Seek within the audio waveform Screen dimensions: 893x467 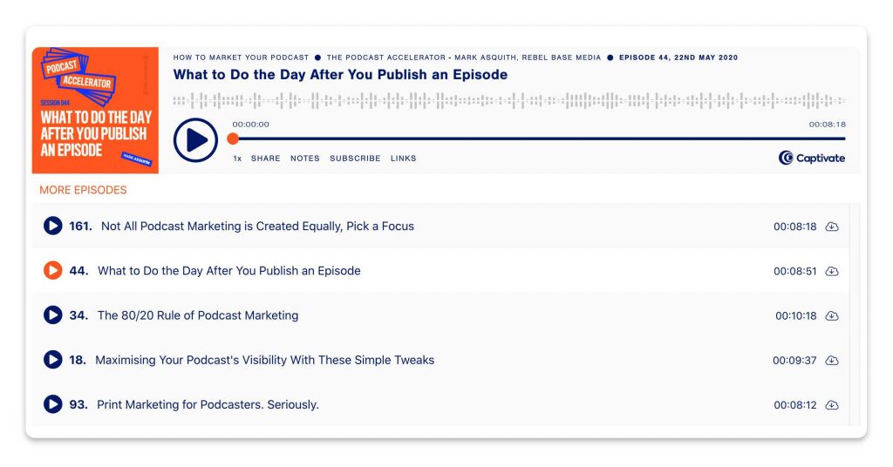(509, 101)
